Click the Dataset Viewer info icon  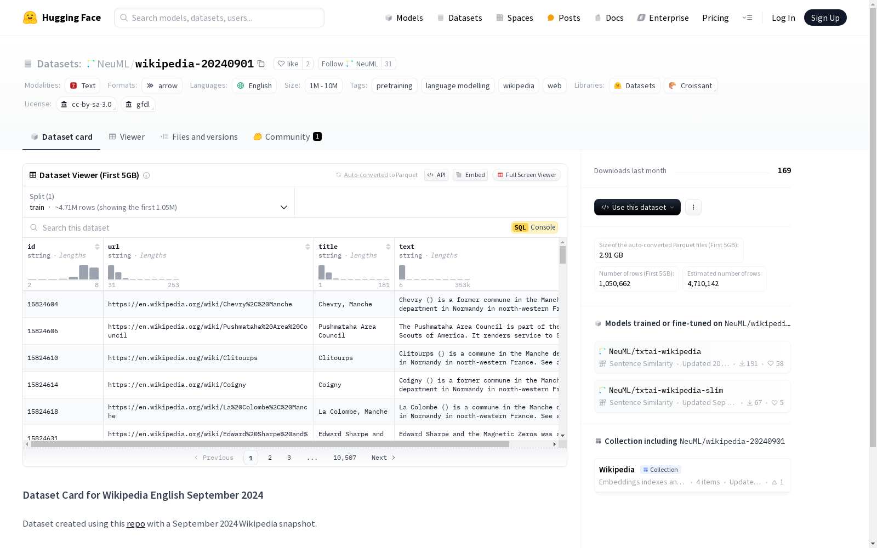(x=146, y=175)
